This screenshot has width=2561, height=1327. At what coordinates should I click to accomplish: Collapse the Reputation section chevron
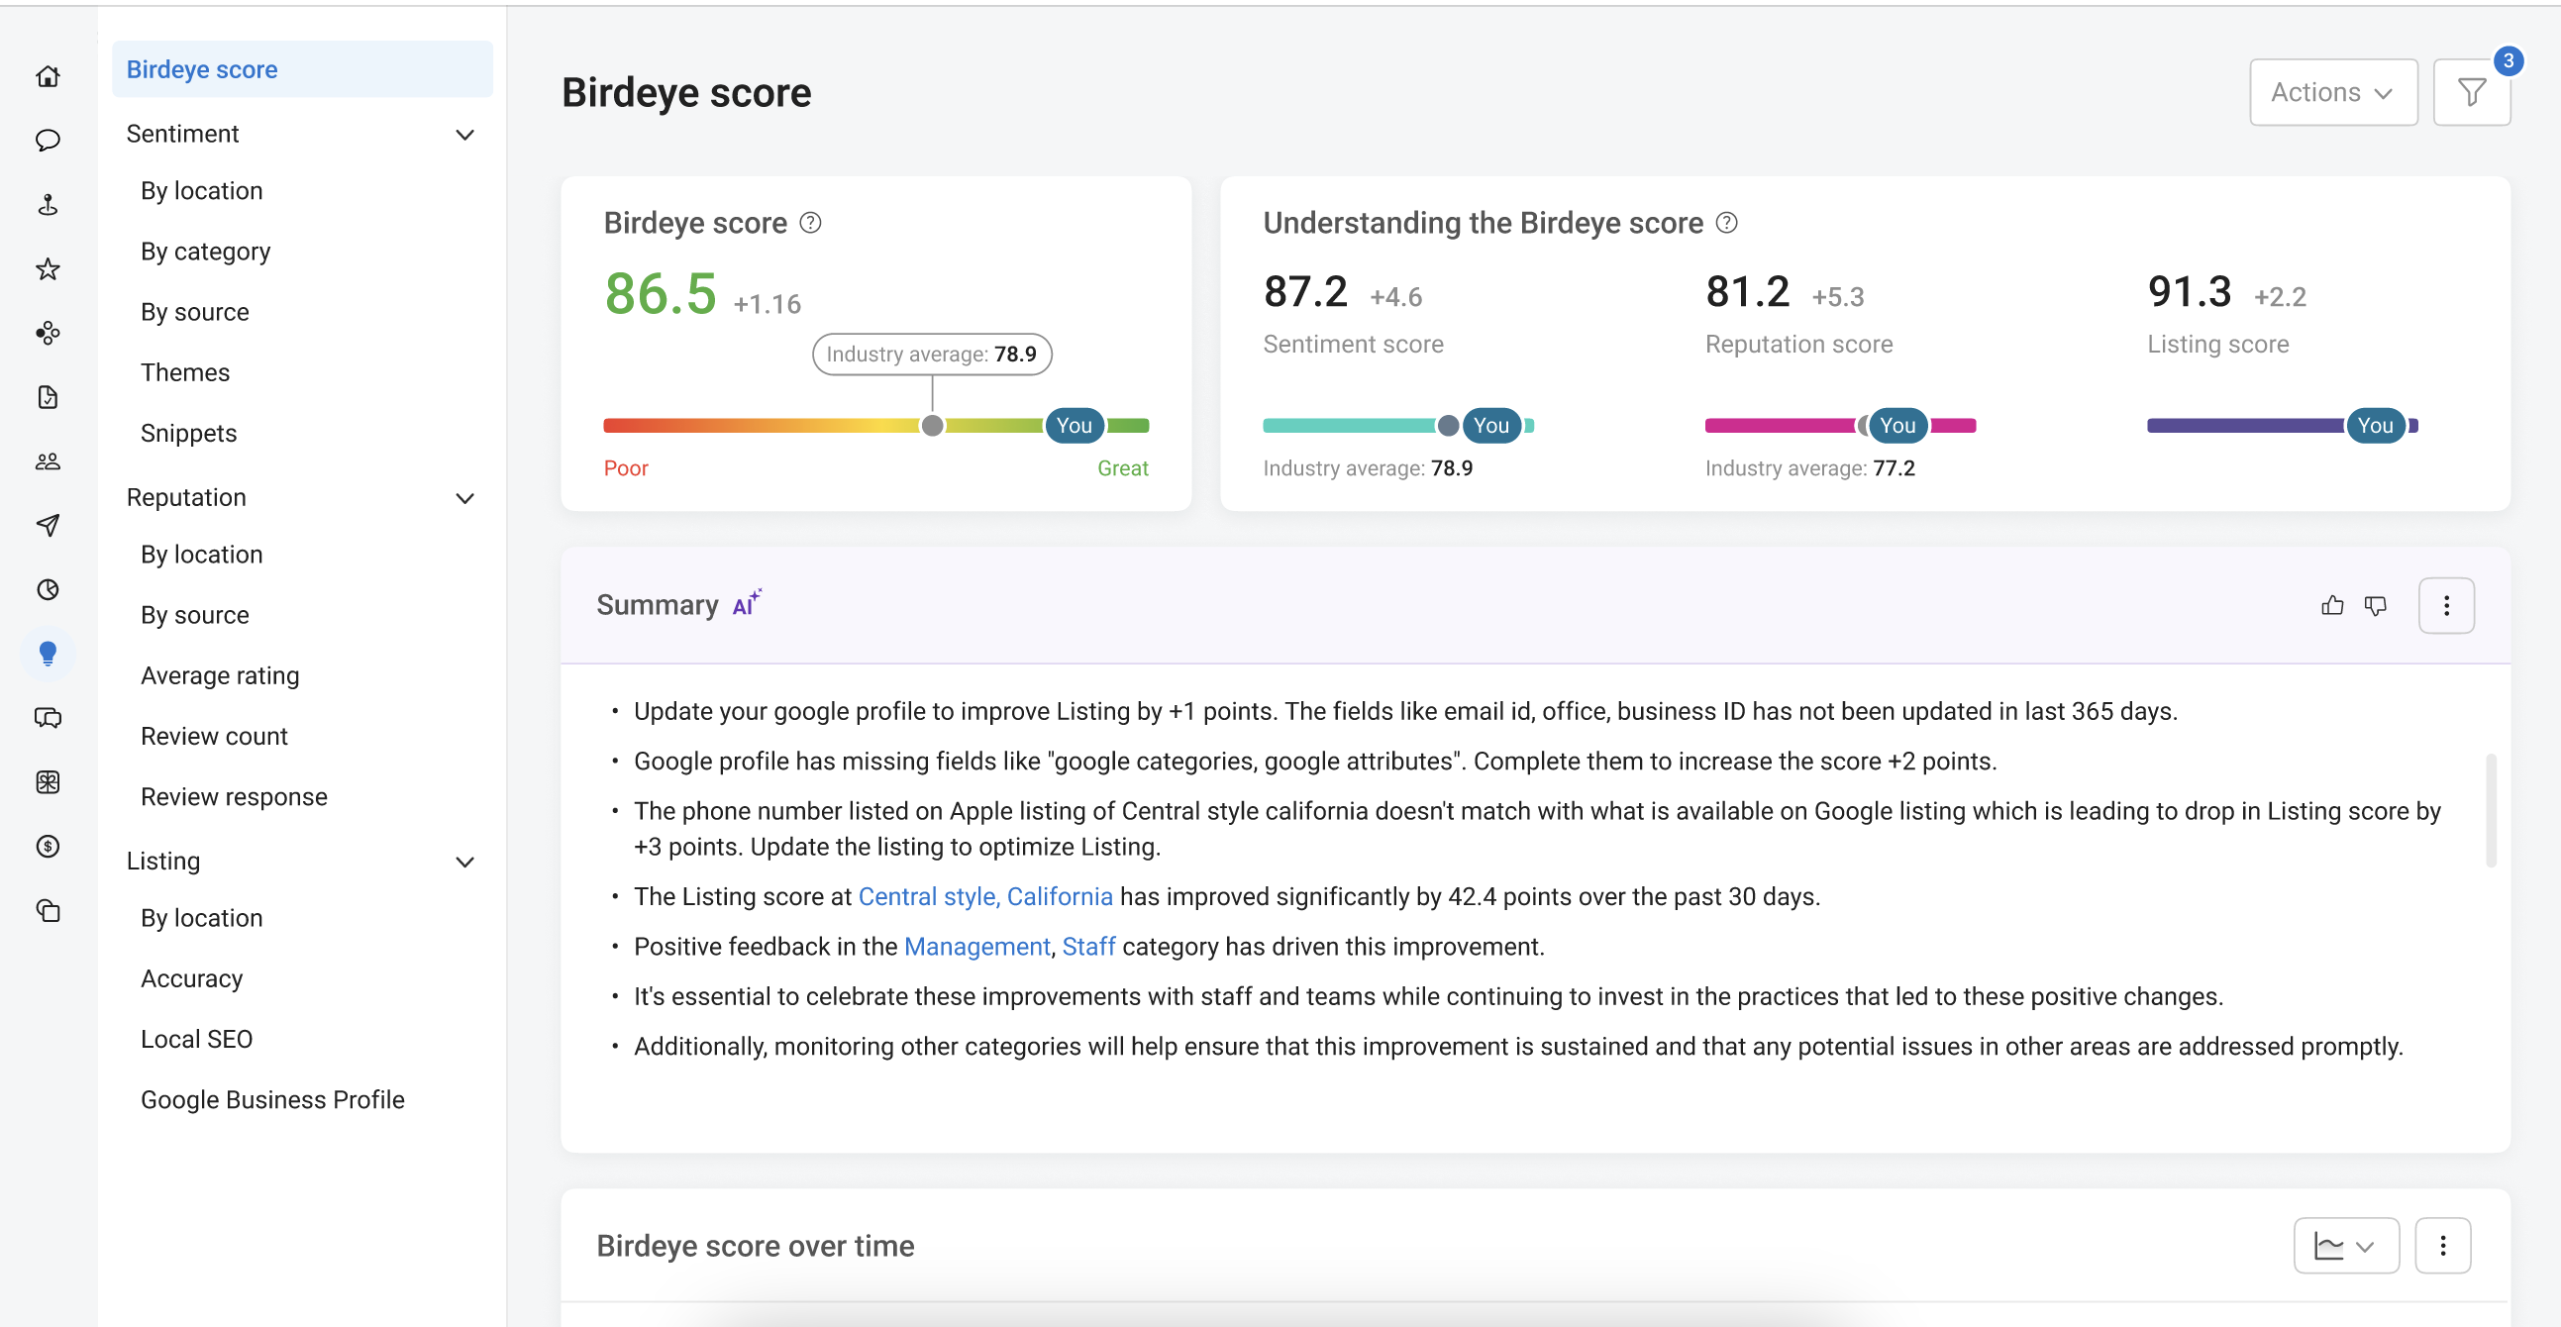464,498
